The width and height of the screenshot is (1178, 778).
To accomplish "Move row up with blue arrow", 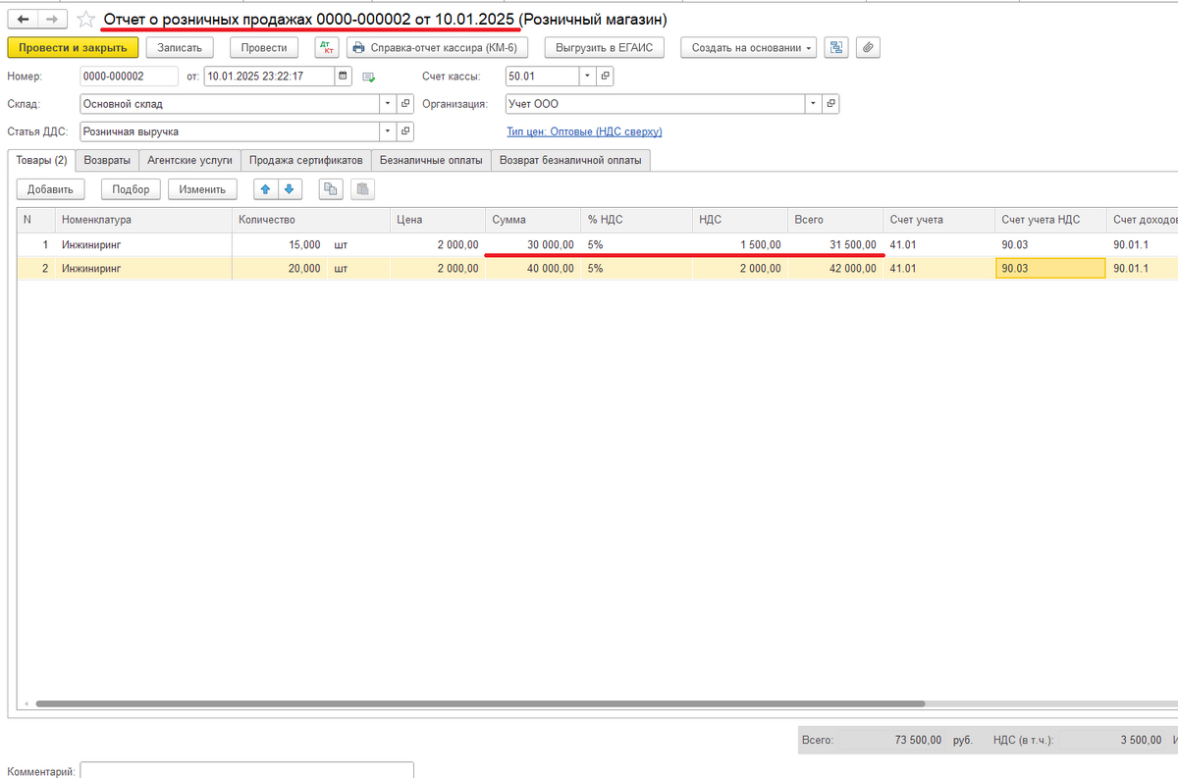I will [266, 189].
